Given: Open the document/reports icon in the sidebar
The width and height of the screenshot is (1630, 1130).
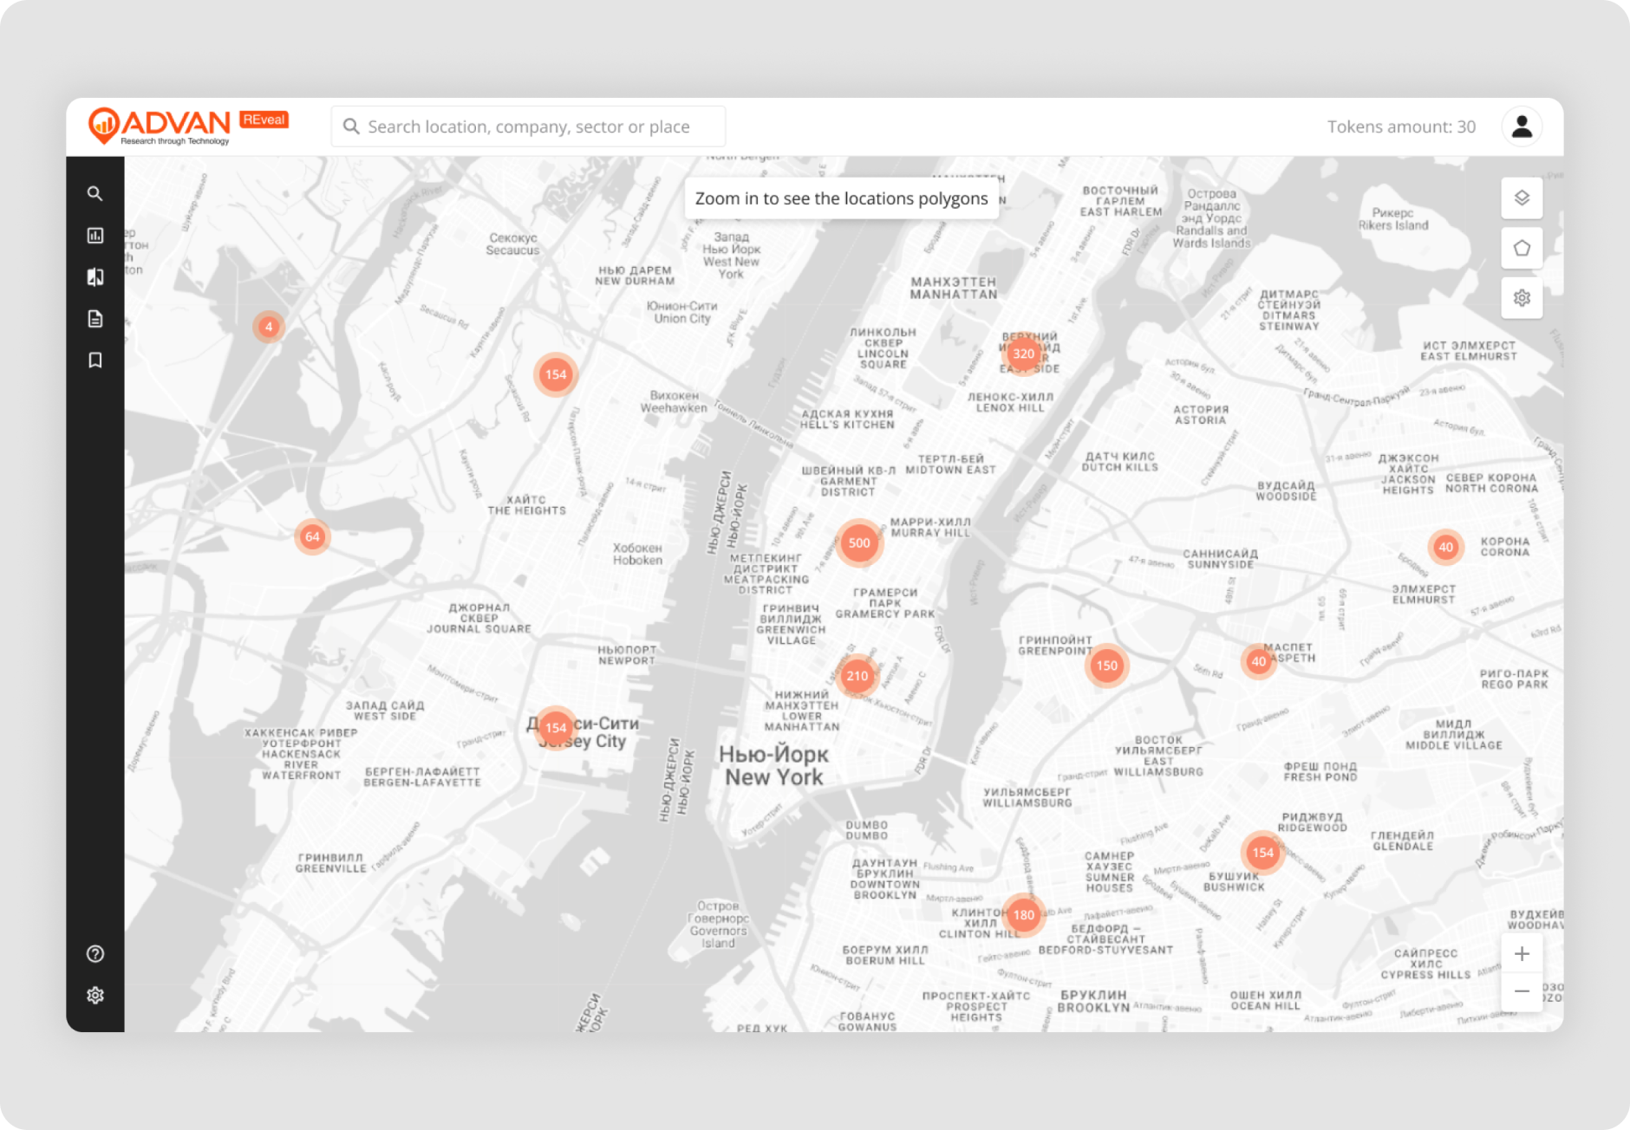Looking at the screenshot, I should click(x=95, y=318).
